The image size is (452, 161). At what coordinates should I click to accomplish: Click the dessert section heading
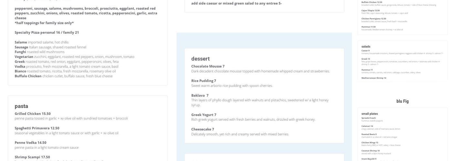[200, 59]
